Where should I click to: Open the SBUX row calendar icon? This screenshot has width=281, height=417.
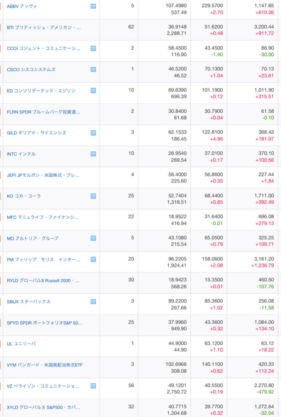click(x=93, y=302)
